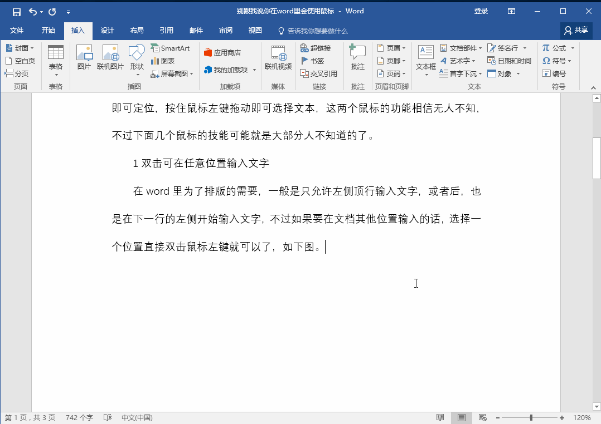The width and height of the screenshot is (601, 424).
Task: Click the zoom slider handle
Action: click(x=531, y=418)
